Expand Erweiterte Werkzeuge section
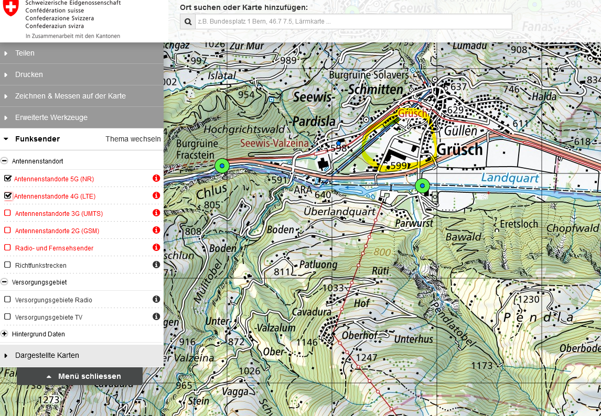The width and height of the screenshot is (601, 416). pos(82,117)
